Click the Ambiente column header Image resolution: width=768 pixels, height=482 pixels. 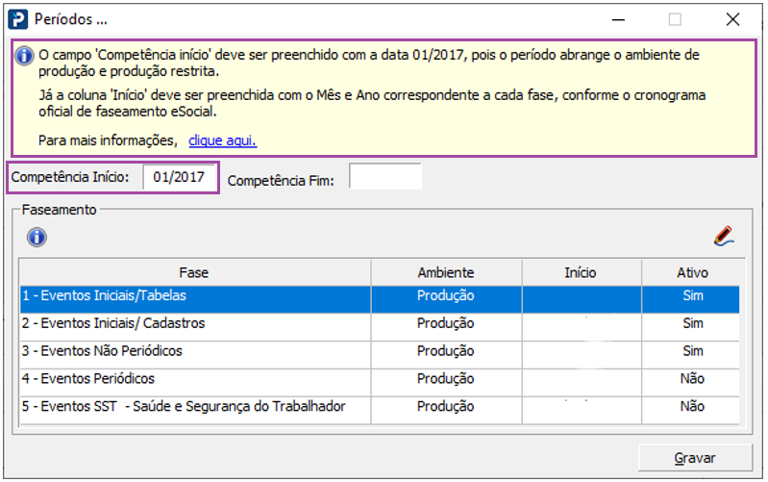click(x=446, y=272)
